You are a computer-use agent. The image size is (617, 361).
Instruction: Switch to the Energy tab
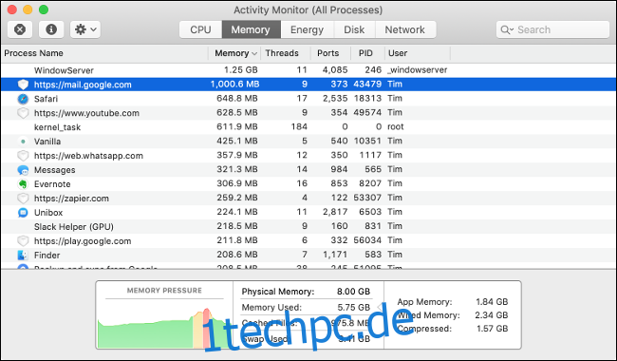307,29
